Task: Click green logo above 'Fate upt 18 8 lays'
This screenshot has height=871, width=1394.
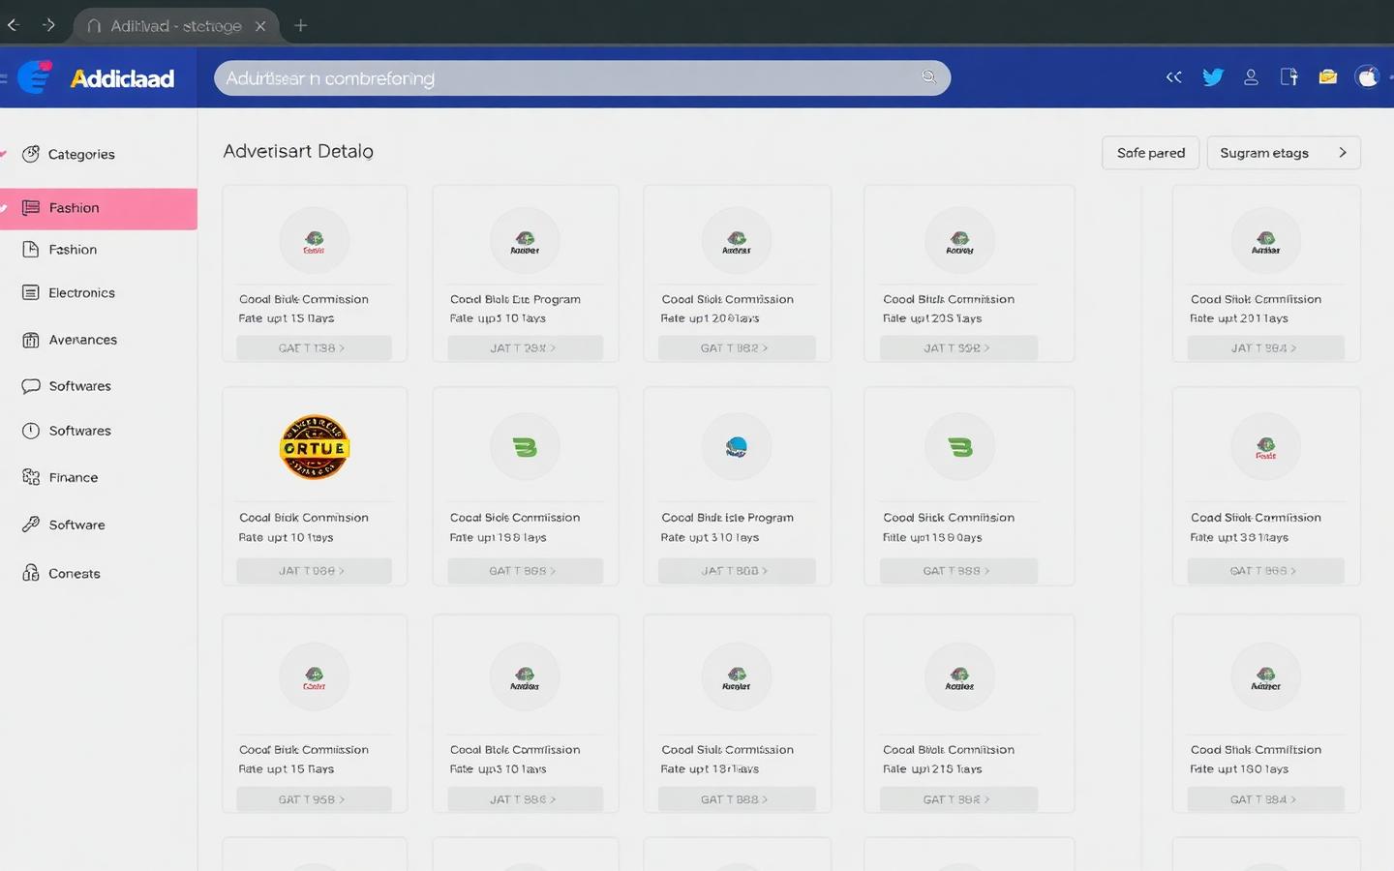Action: [525, 447]
